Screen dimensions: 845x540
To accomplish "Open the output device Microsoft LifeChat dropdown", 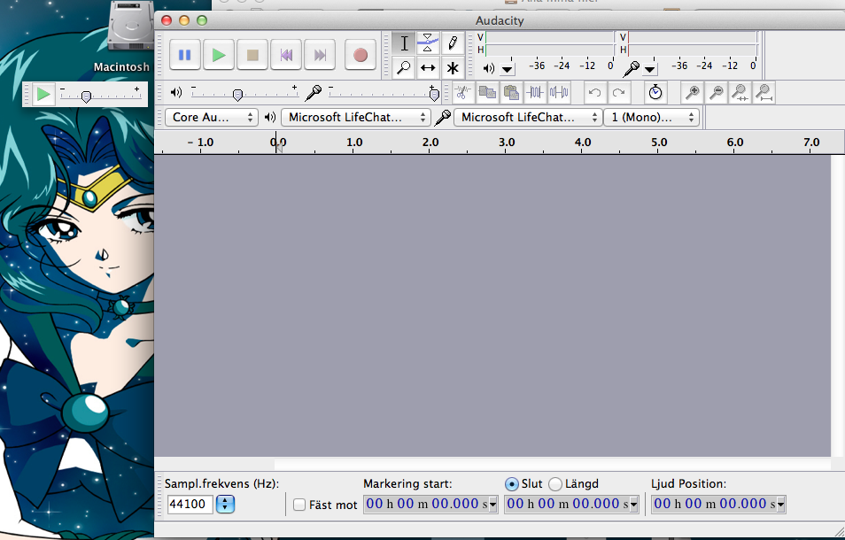I will coord(356,118).
